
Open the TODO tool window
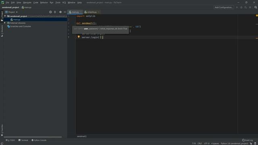click(x=10, y=140)
